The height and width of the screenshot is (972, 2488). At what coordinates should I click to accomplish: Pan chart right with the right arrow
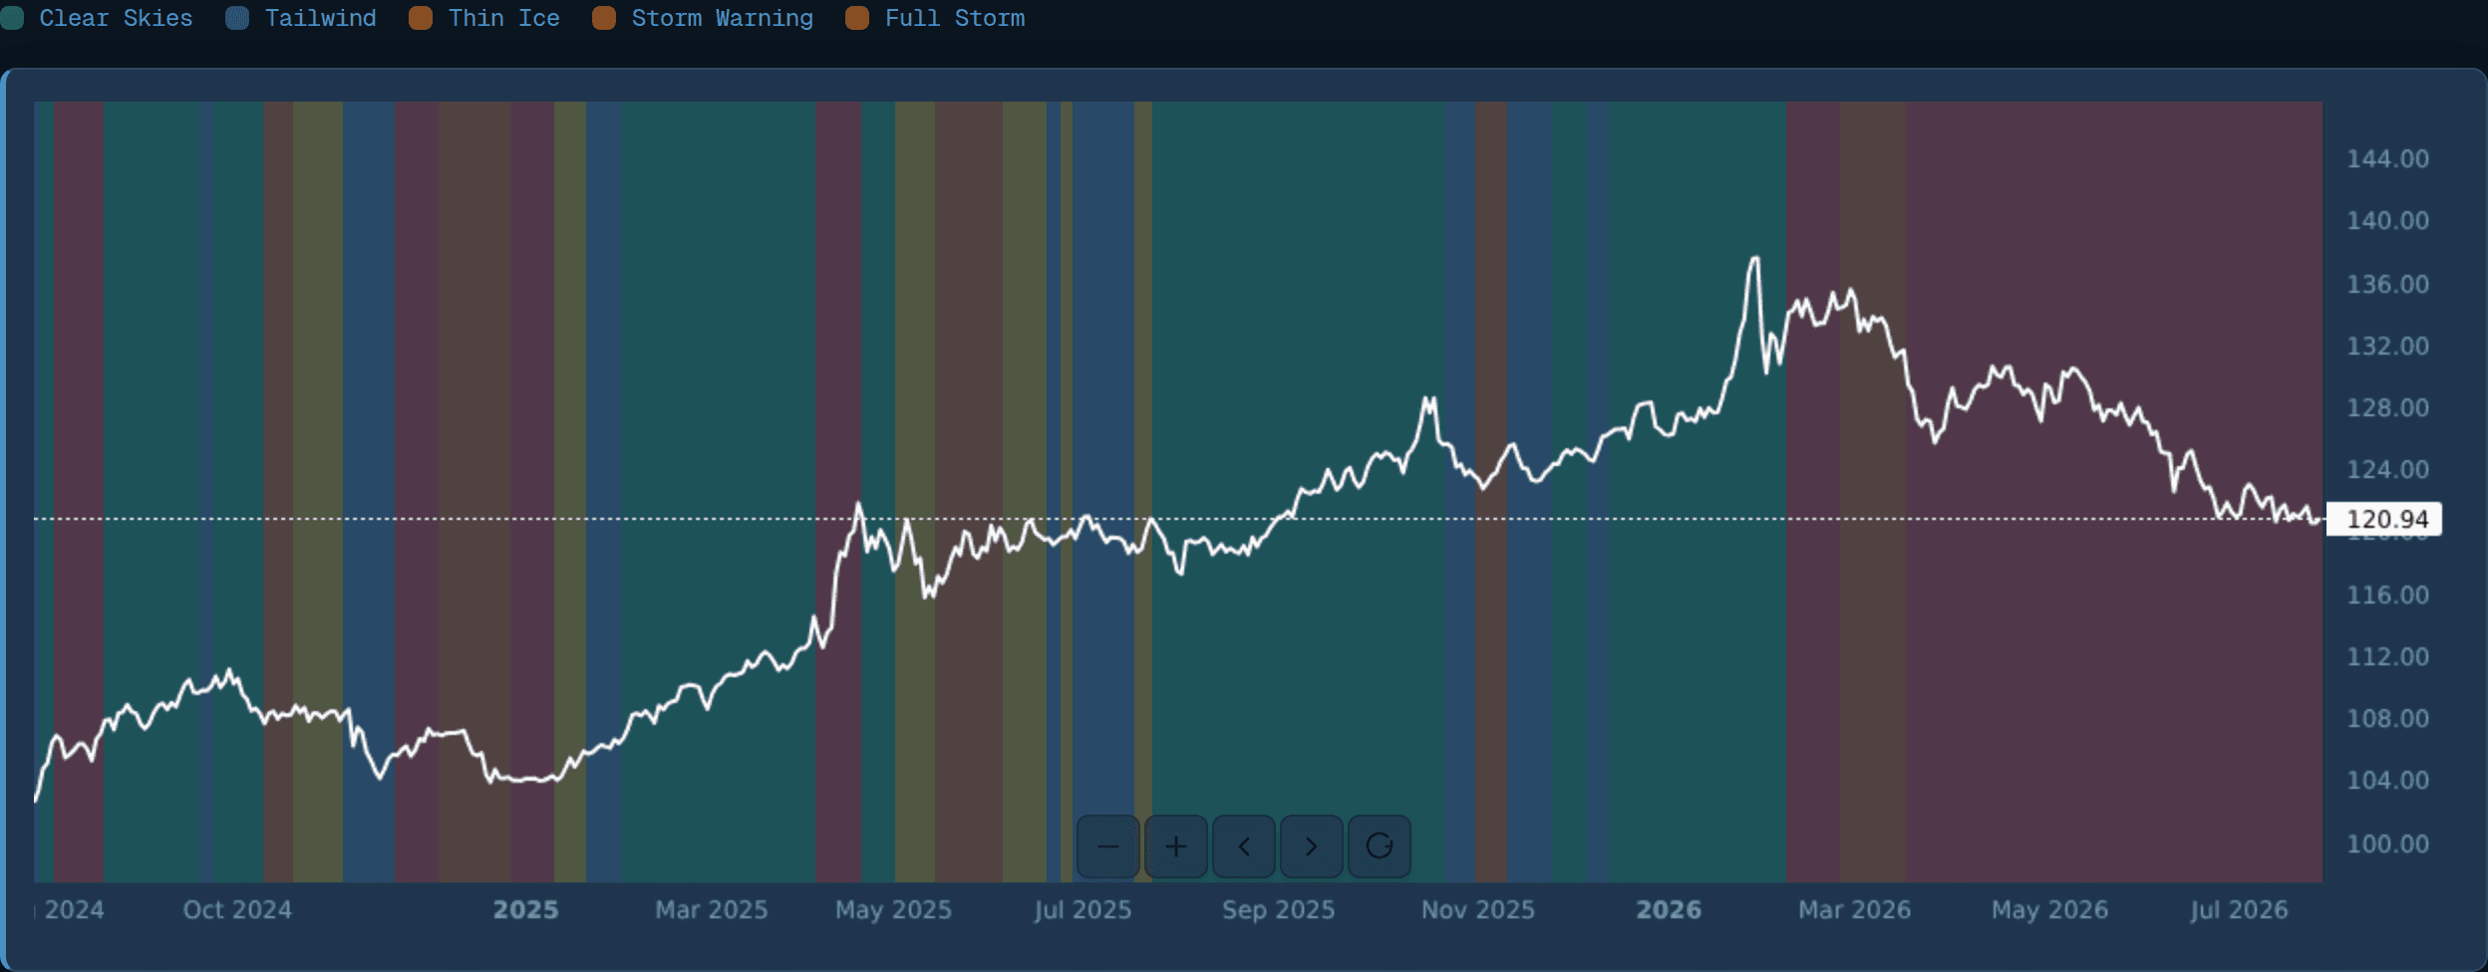[x=1312, y=847]
